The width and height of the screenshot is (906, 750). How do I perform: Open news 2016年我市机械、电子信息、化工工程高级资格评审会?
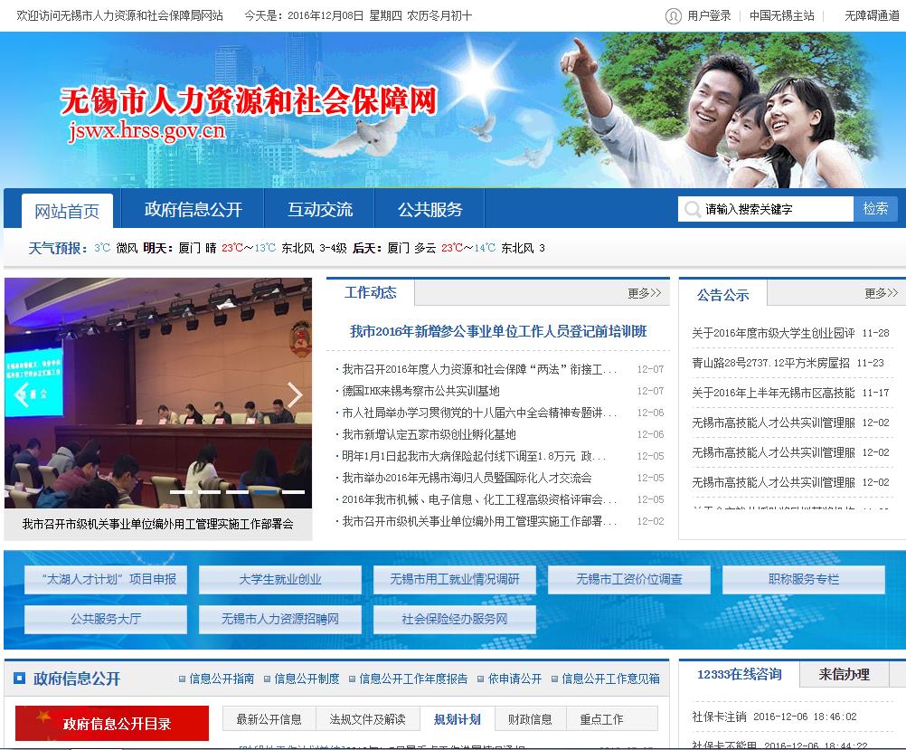(479, 499)
